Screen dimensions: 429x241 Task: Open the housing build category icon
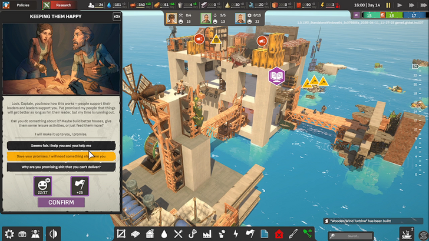[150, 234]
